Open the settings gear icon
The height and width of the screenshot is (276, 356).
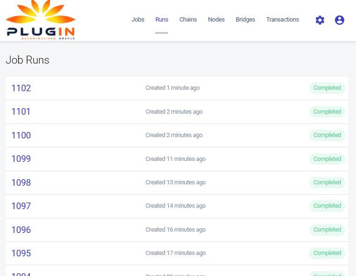[320, 20]
